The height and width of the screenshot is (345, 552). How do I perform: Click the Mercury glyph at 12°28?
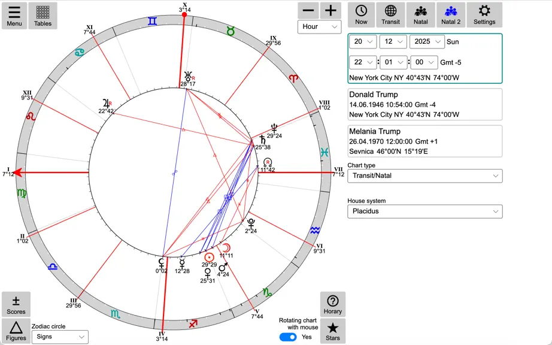pyautogui.click(x=182, y=262)
